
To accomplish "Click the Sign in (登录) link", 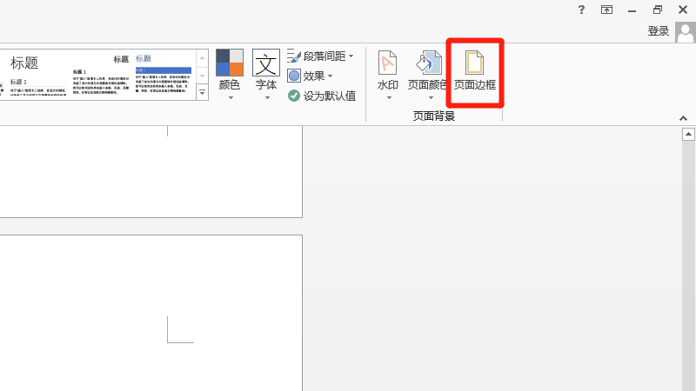I will [659, 31].
